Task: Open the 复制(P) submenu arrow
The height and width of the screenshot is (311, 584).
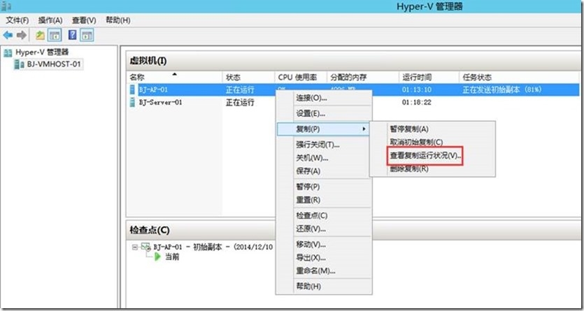Action: (364, 129)
